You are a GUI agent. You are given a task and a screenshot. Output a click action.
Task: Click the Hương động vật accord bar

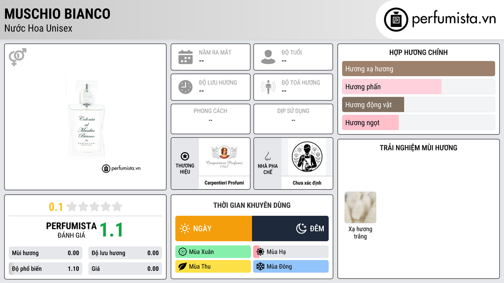(x=418, y=105)
